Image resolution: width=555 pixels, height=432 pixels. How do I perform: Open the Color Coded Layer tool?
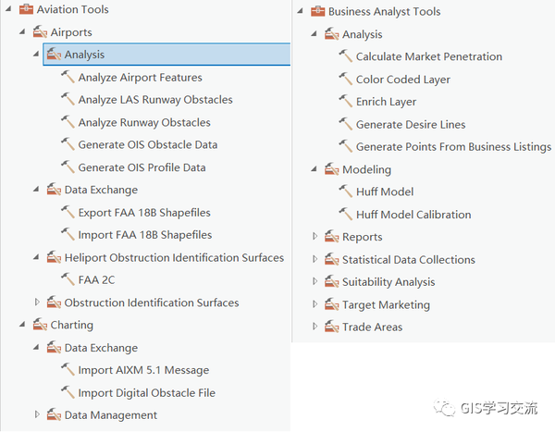click(x=402, y=80)
